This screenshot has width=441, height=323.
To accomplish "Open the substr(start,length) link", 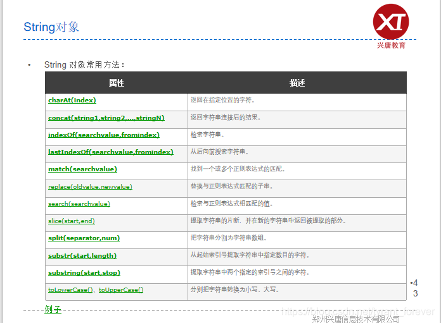I will [x=82, y=255].
